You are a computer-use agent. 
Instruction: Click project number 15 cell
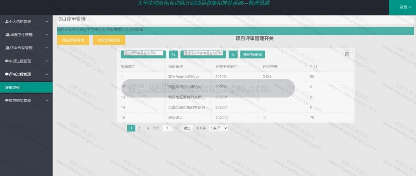[x=141, y=118]
